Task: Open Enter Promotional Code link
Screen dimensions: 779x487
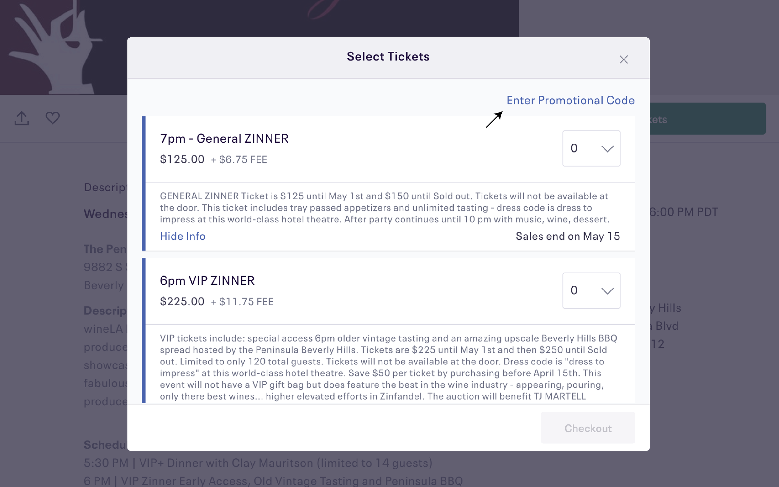Action: pyautogui.click(x=570, y=100)
